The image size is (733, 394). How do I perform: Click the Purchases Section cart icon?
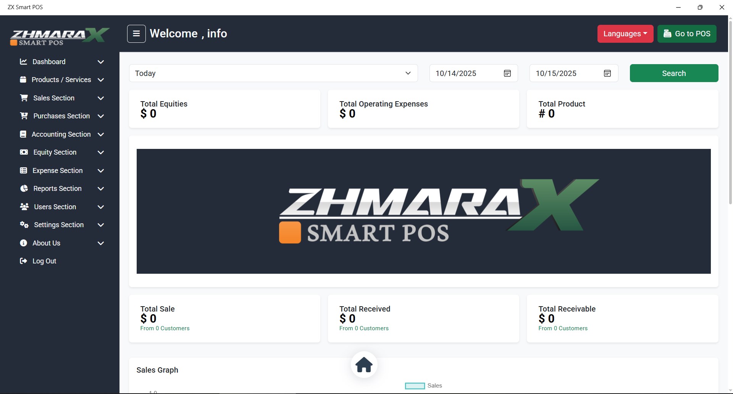point(24,116)
